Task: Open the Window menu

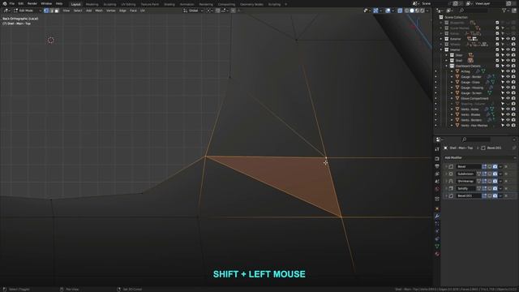Action: click(46, 3)
